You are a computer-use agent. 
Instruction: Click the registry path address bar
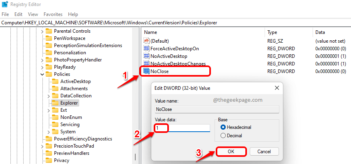point(175,23)
